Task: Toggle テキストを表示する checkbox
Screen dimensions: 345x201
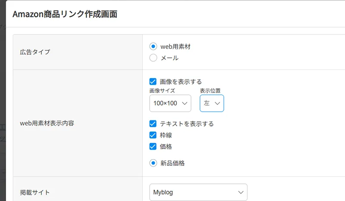Action: [x=153, y=124]
